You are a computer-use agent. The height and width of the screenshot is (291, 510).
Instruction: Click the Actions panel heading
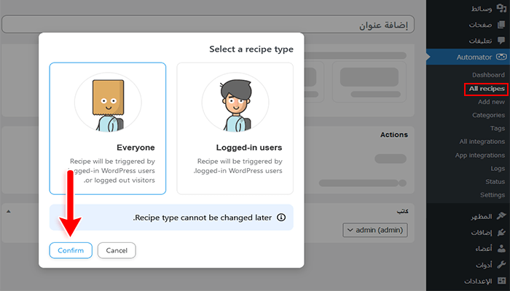(394, 135)
